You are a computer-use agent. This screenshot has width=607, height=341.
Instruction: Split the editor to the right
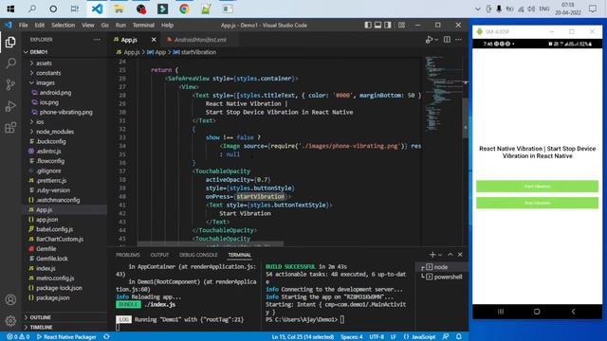coord(447,40)
